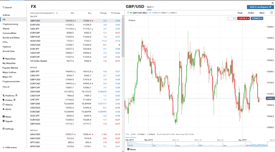Click the deal size input field
Viewport: 275px width, 152px height.
231,18
